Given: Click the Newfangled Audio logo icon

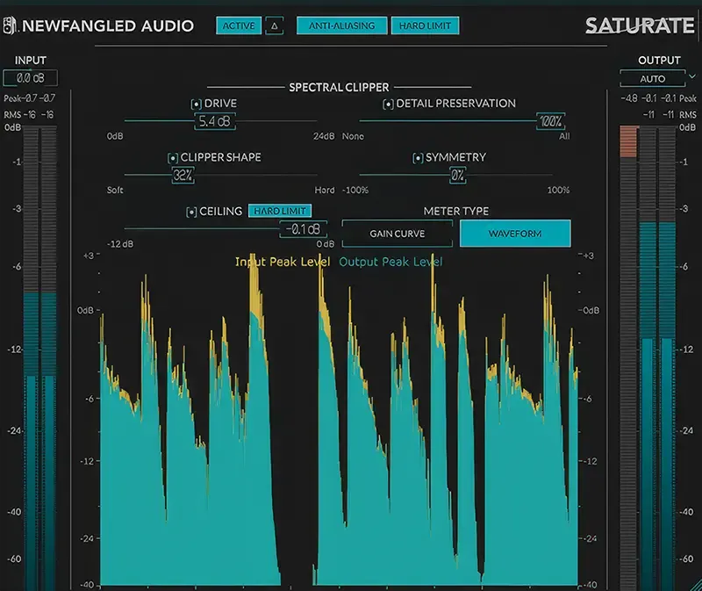Looking at the screenshot, I should 10,25.
